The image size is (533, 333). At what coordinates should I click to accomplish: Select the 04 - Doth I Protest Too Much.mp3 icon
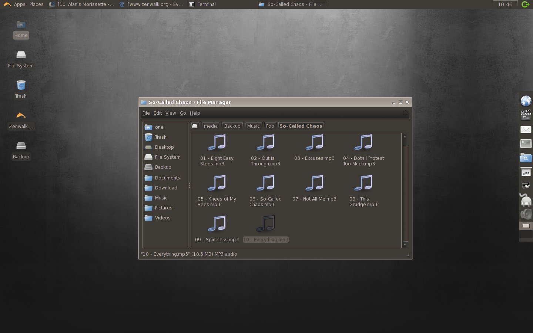click(363, 142)
